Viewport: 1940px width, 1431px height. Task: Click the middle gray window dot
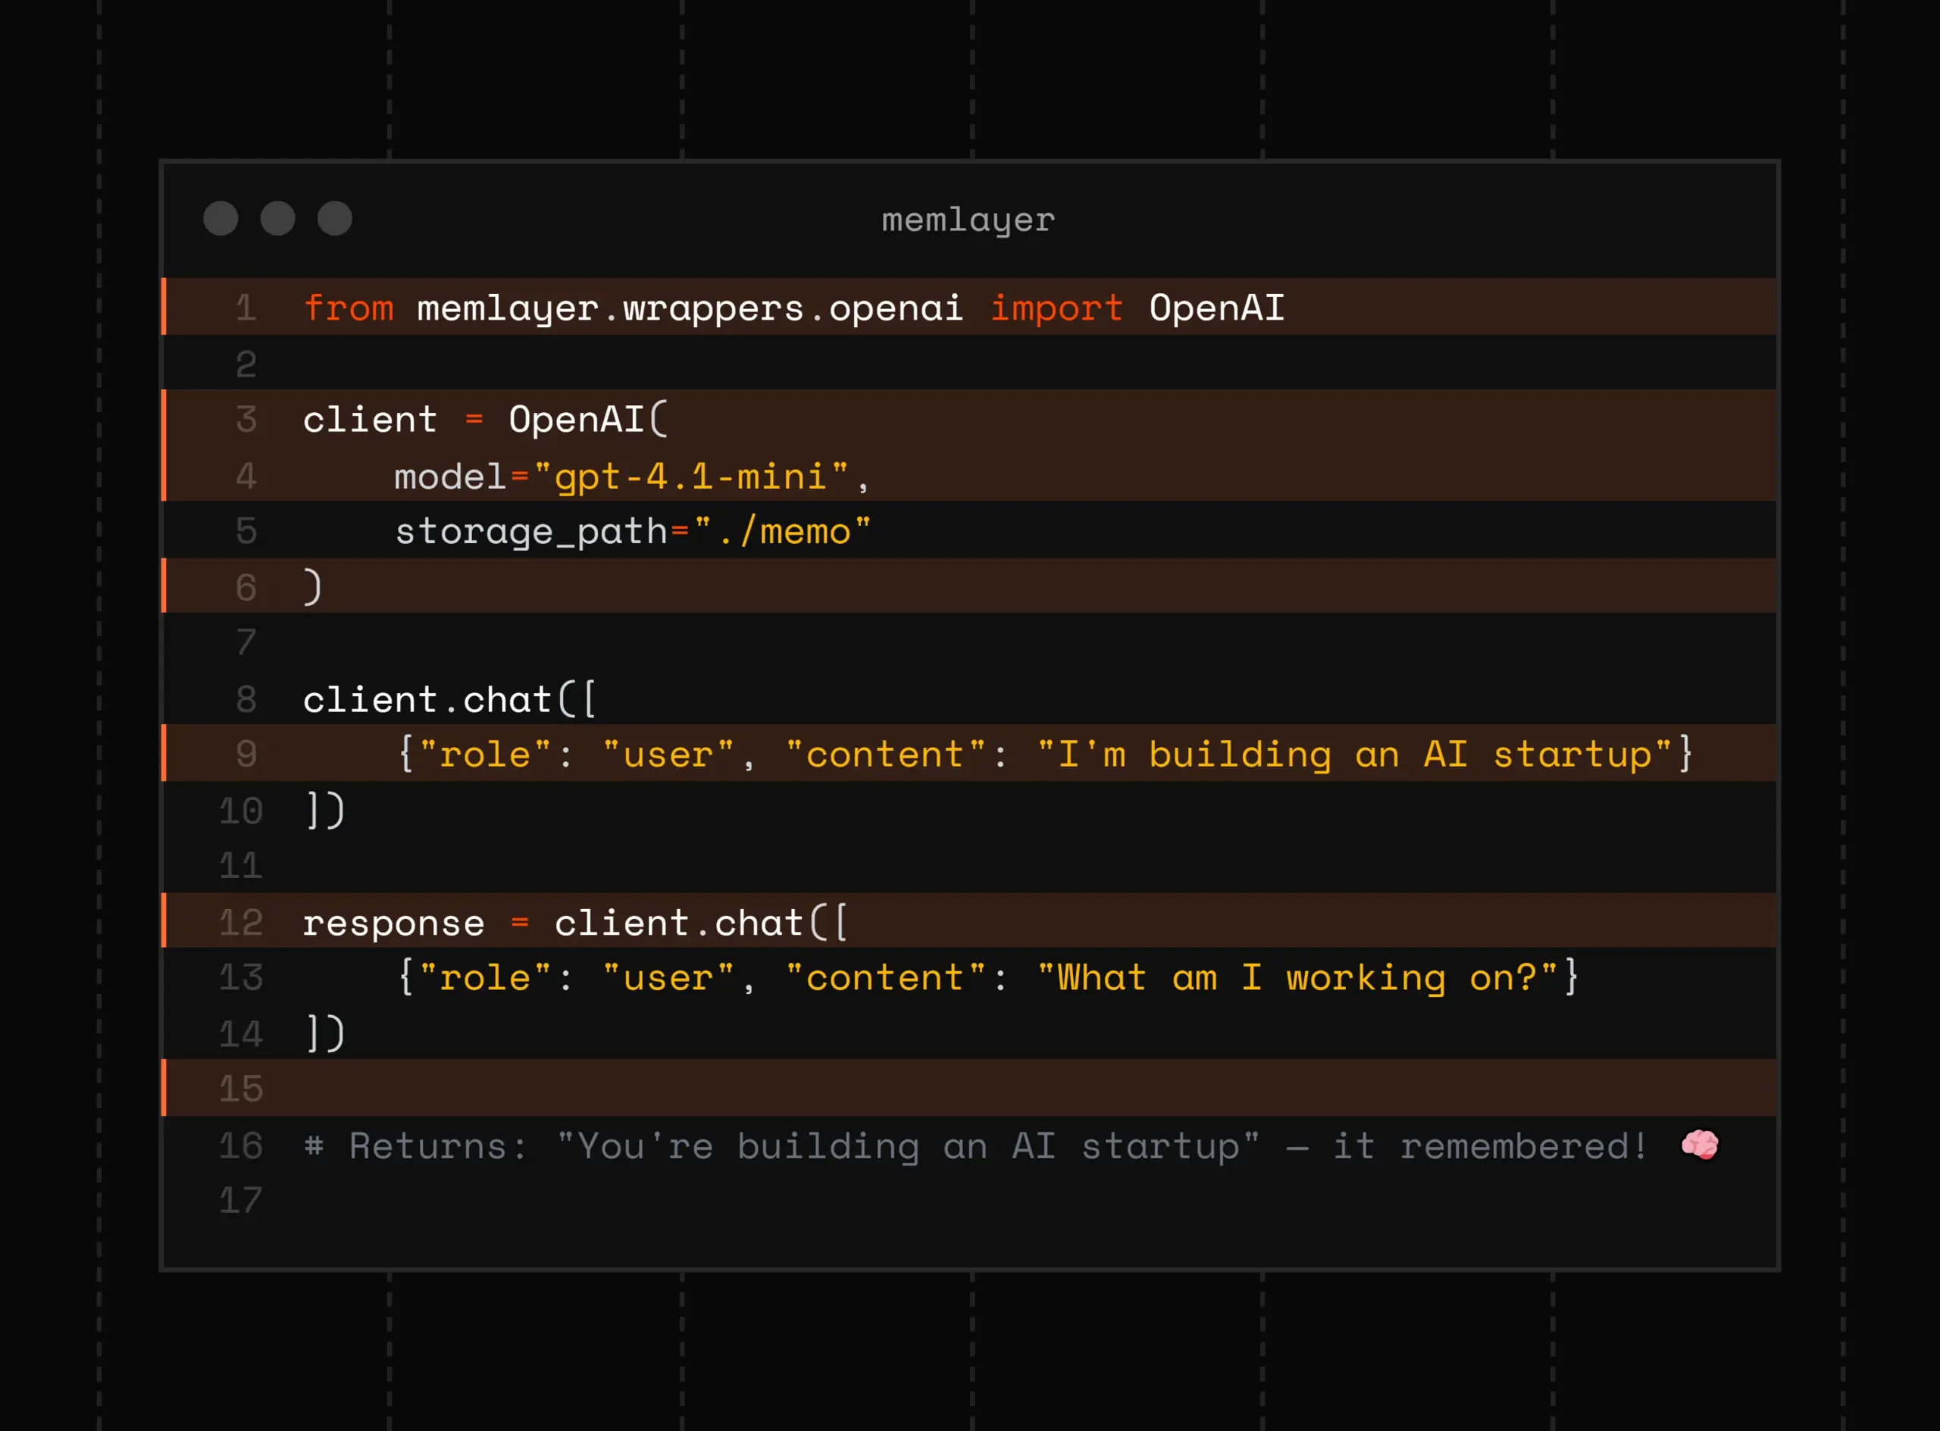point(277,218)
